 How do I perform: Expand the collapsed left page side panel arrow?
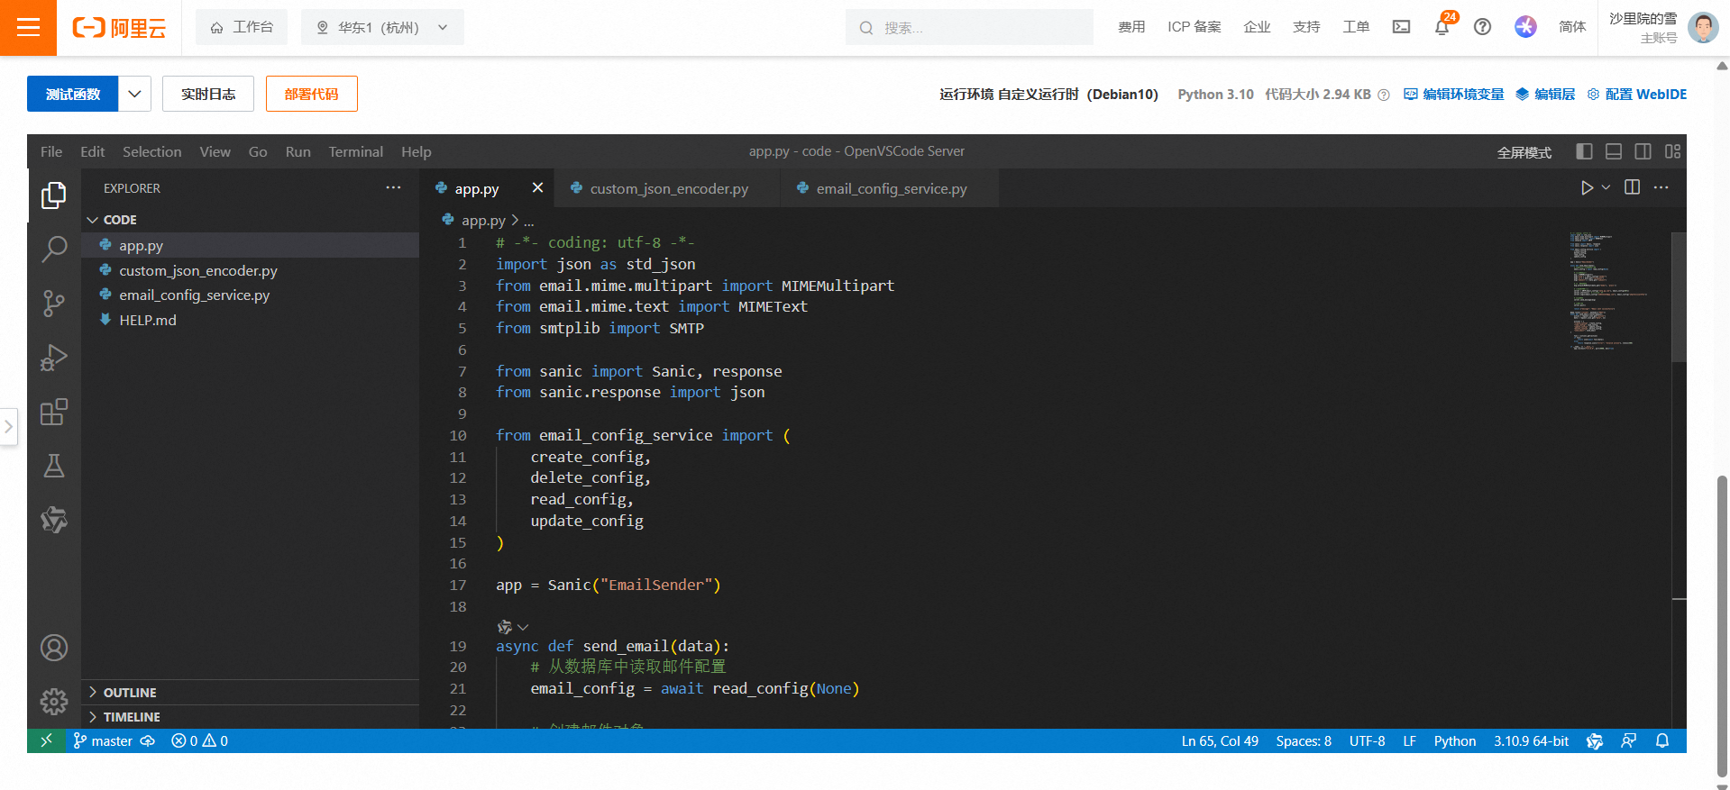point(8,426)
